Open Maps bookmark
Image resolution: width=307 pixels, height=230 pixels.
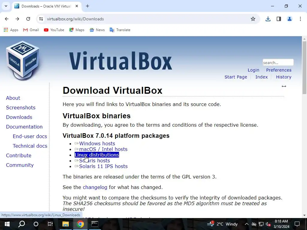(x=77, y=30)
